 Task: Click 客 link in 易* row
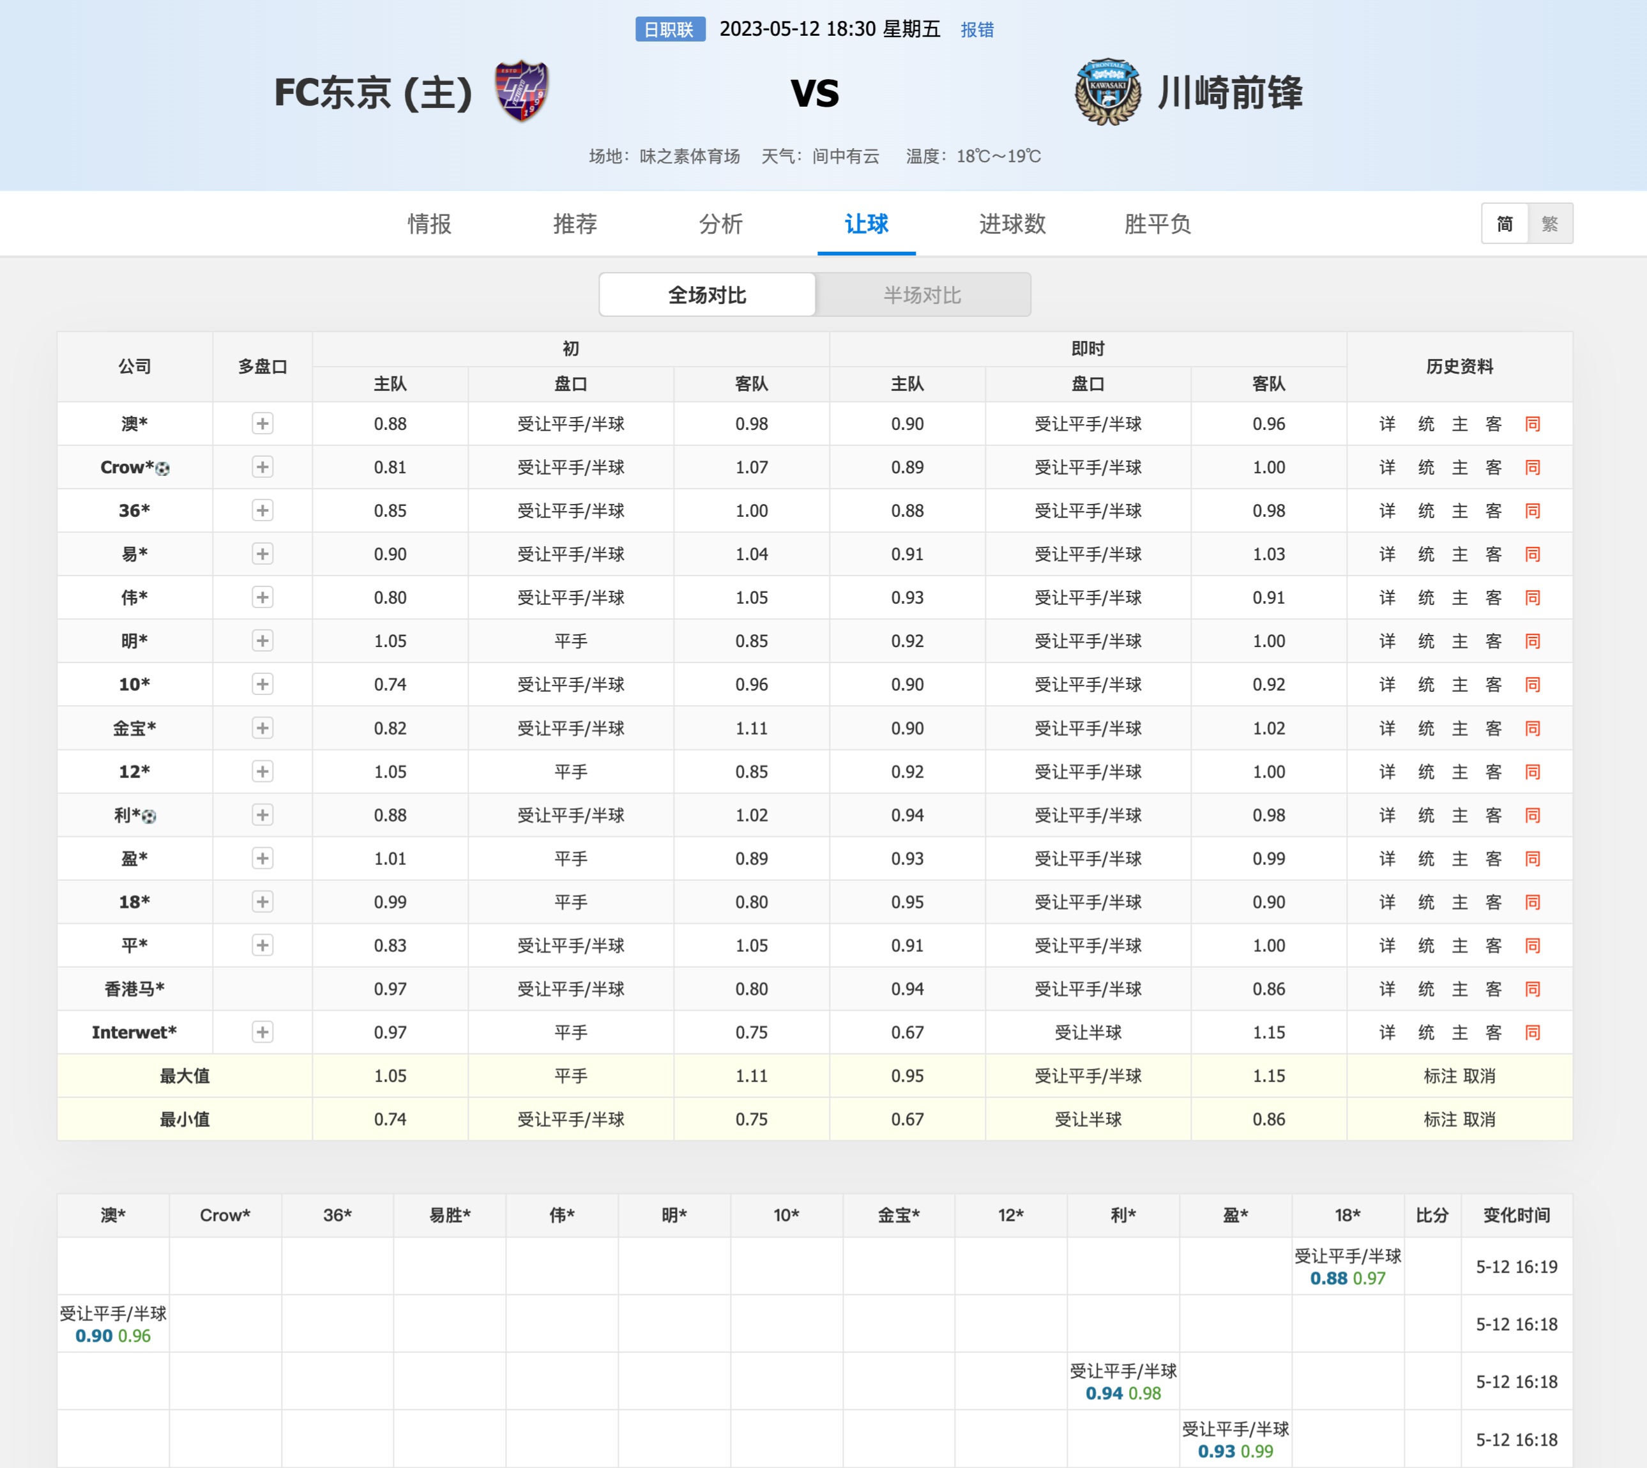pos(1494,555)
